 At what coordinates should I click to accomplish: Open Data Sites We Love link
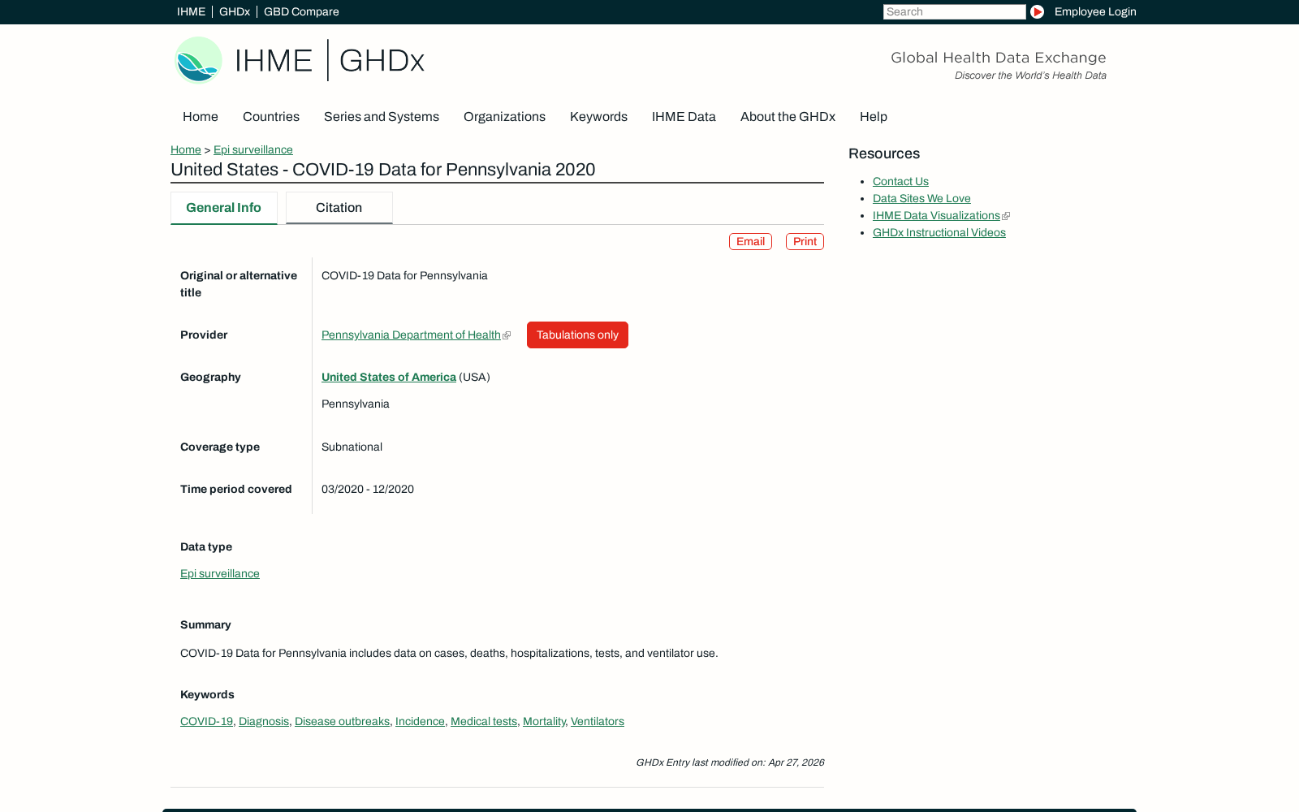pos(921,199)
